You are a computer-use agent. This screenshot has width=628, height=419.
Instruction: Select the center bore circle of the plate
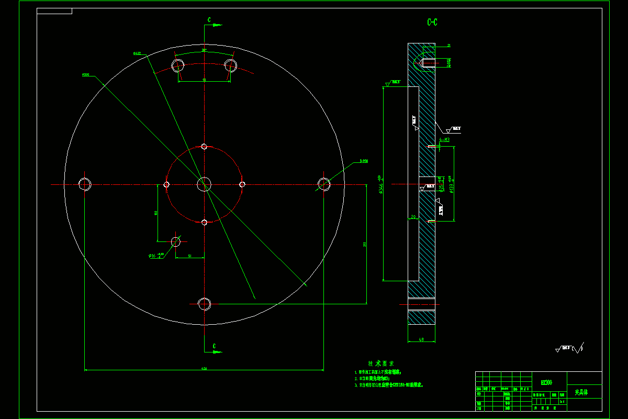point(204,184)
